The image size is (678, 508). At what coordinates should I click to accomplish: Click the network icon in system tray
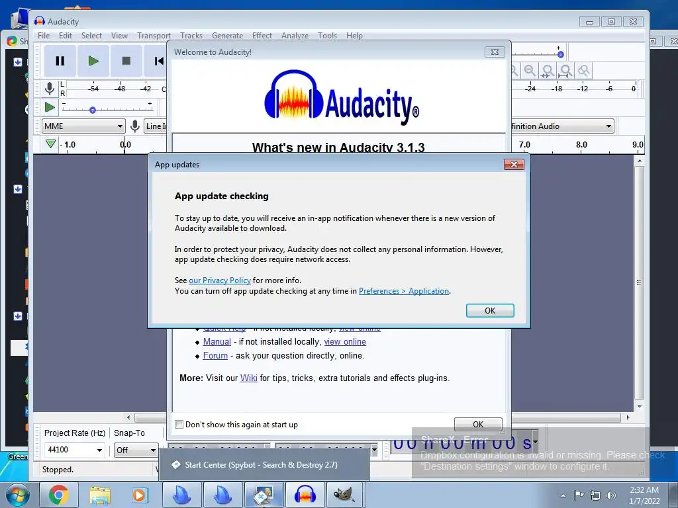click(595, 495)
